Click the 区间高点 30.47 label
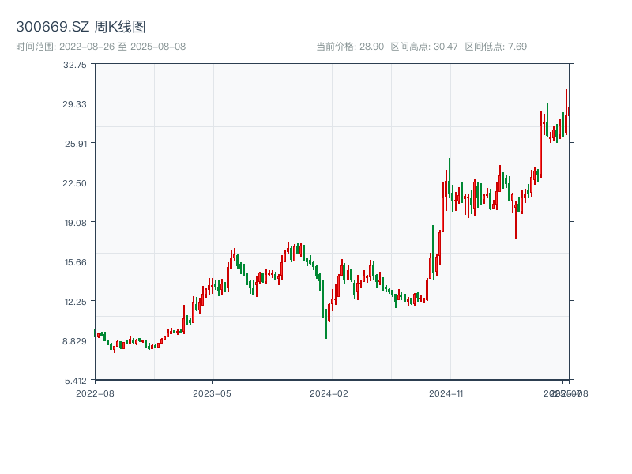Image resolution: width=632 pixels, height=474 pixels. 424,47
